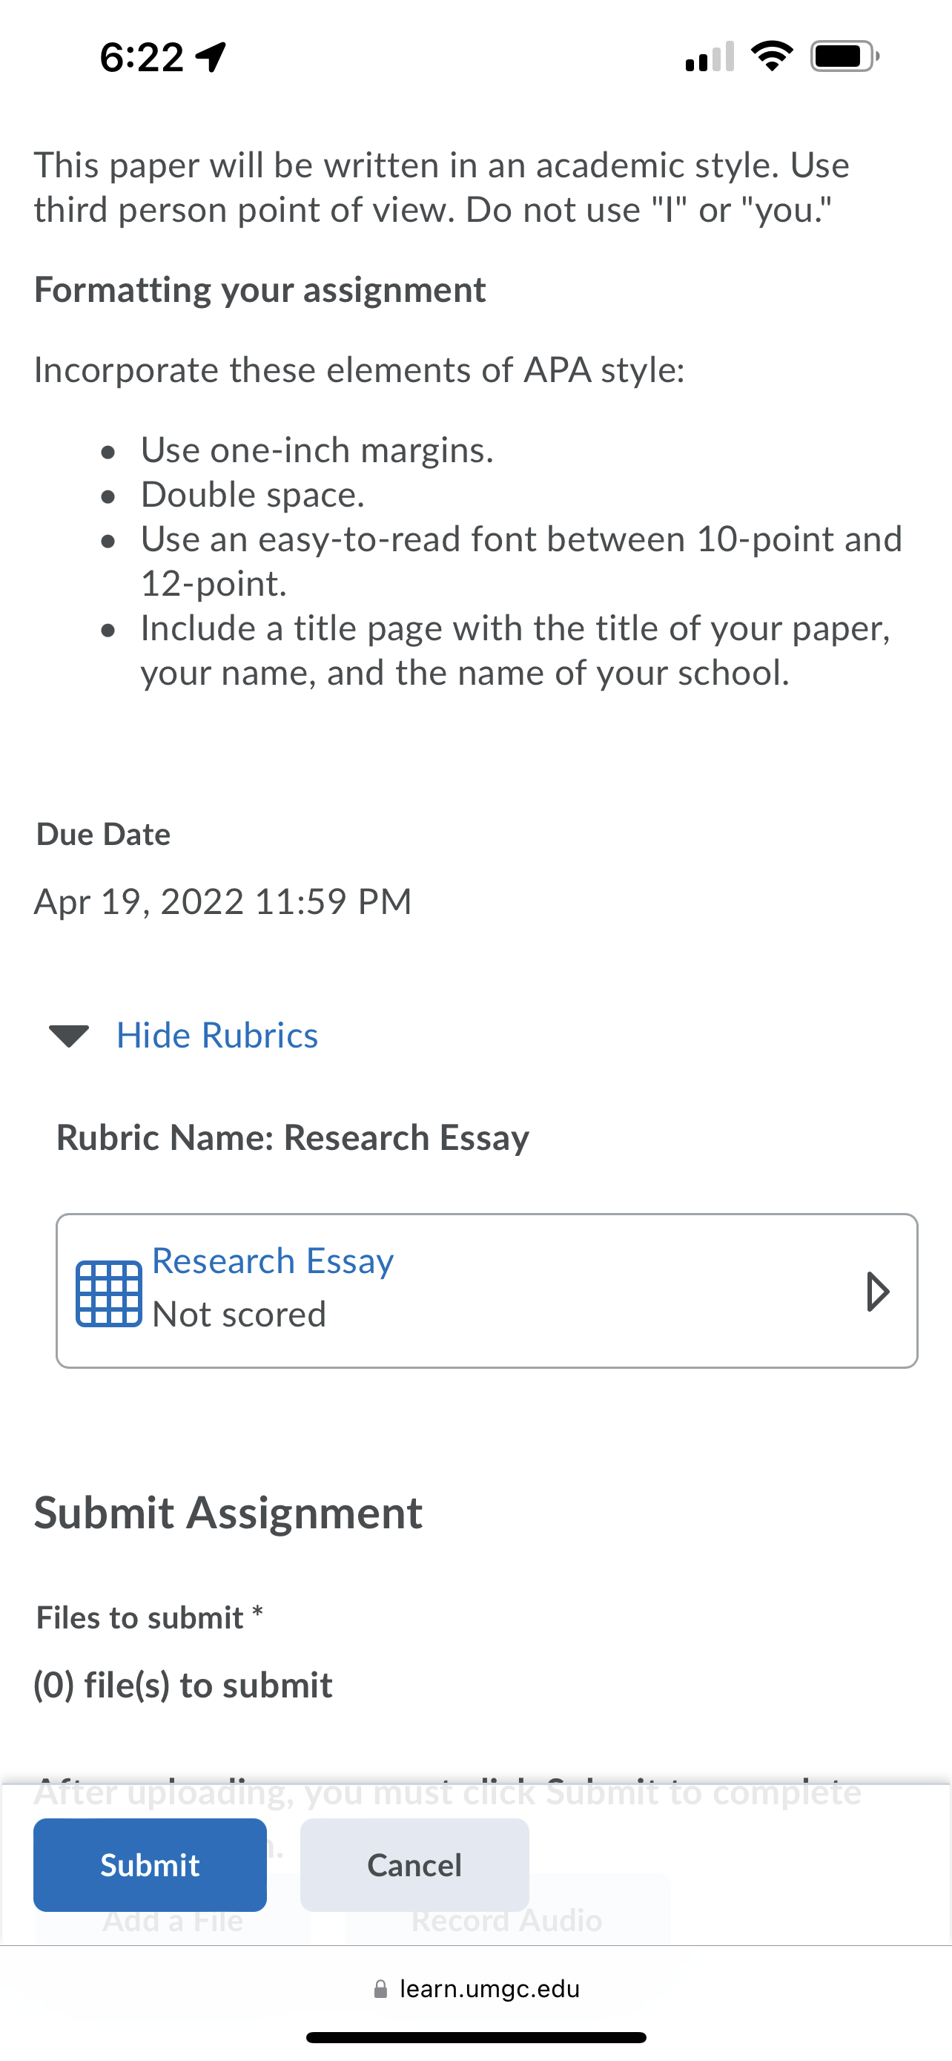
Task: Tap the status bar clock time
Action: click(142, 58)
